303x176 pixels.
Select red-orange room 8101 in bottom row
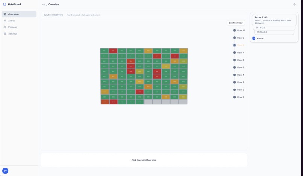pyautogui.click(x=105, y=102)
